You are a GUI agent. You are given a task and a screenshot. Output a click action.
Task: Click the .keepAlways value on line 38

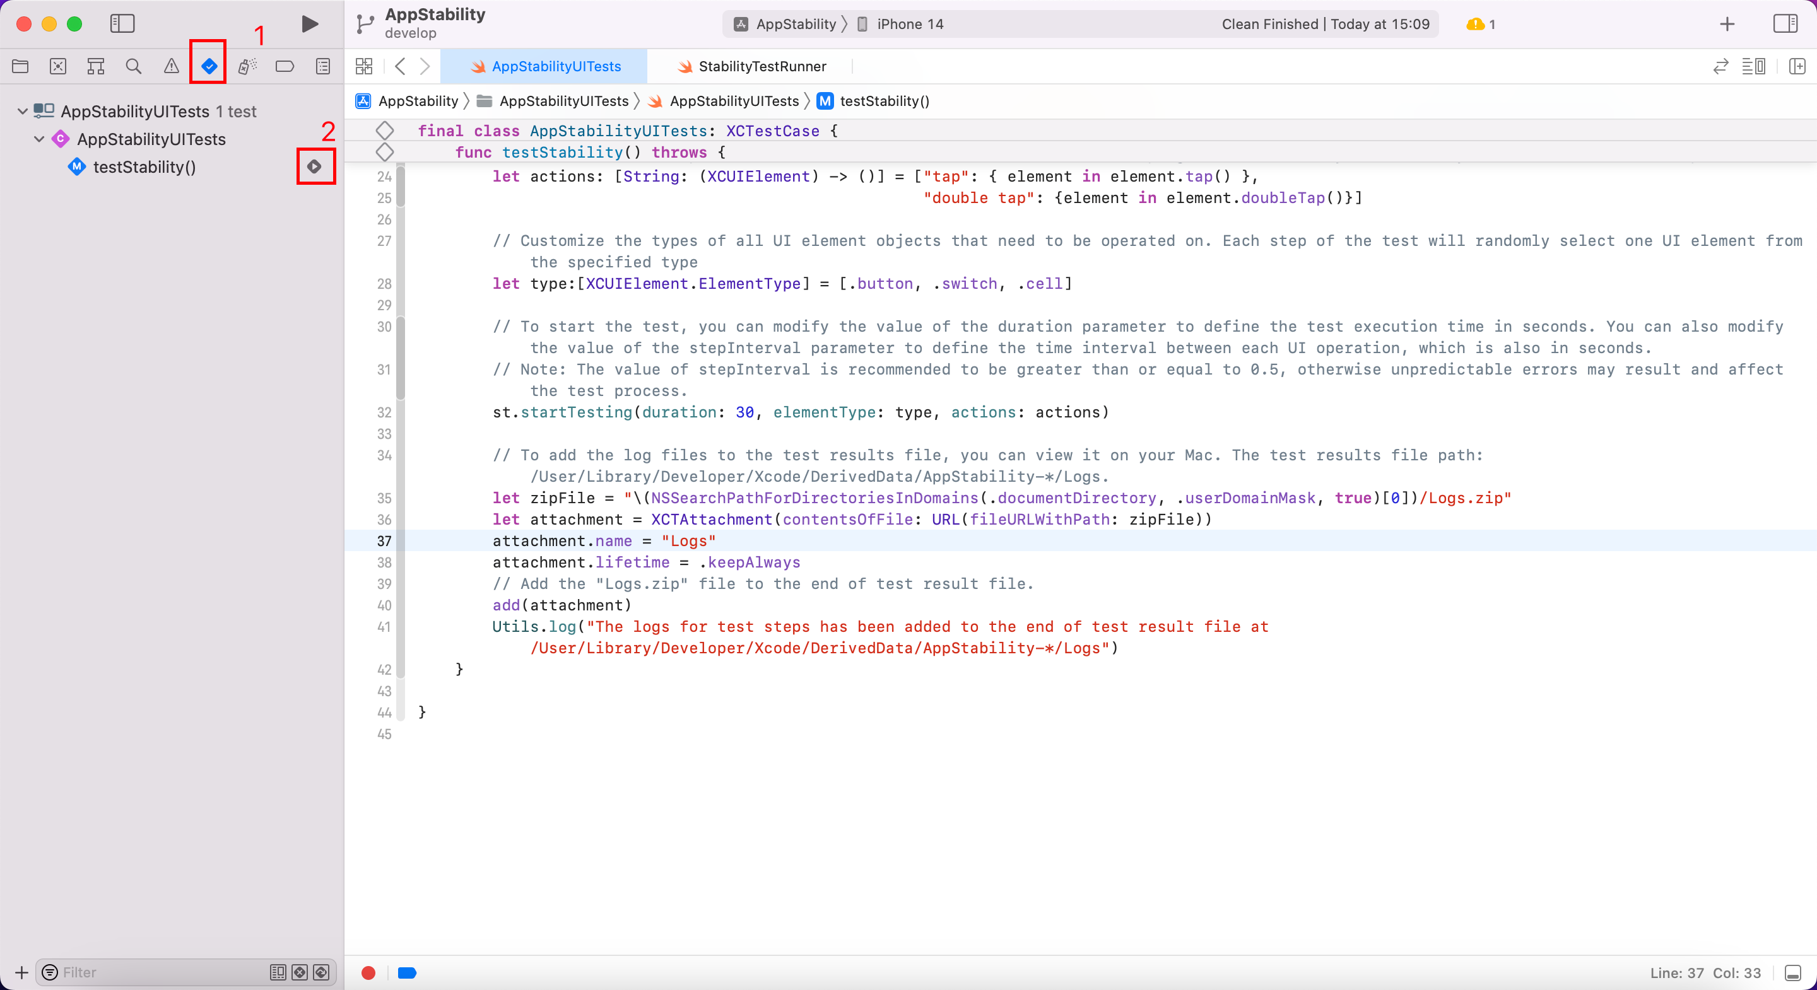(x=750, y=562)
